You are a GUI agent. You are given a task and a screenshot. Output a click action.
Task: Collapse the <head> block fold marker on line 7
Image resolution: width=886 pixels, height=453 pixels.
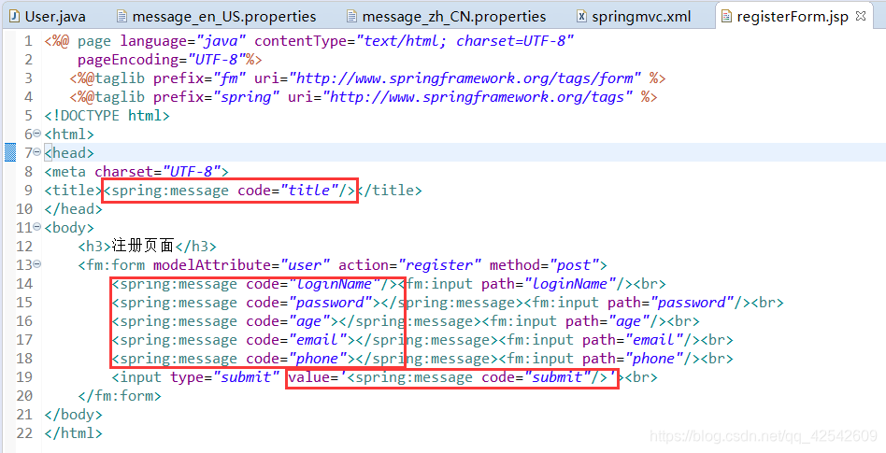tap(37, 152)
